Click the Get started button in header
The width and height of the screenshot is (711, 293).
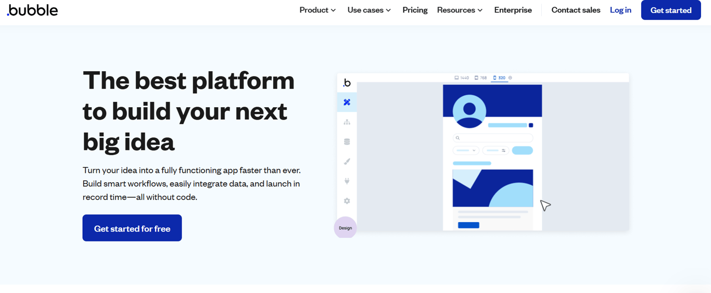coord(671,10)
